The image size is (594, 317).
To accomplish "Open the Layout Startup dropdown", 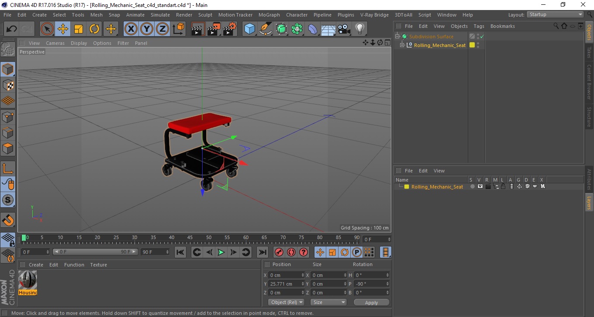I will tap(556, 14).
